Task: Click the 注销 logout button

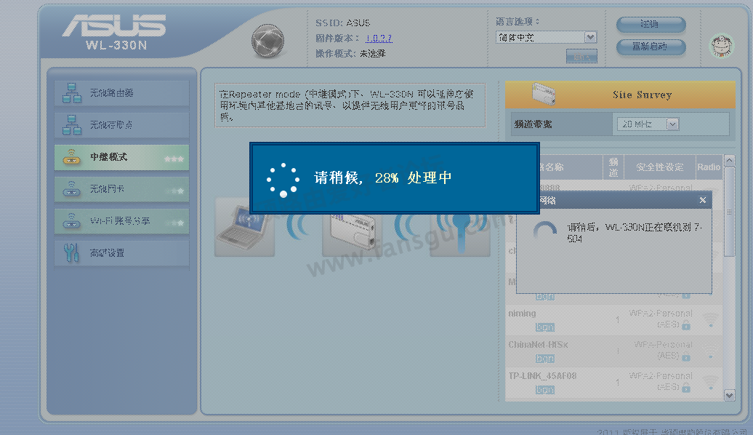Action: point(651,25)
